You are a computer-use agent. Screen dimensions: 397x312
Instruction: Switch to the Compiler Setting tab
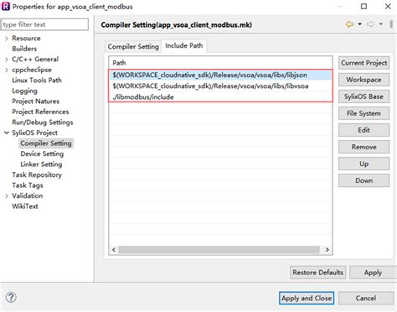pos(133,46)
